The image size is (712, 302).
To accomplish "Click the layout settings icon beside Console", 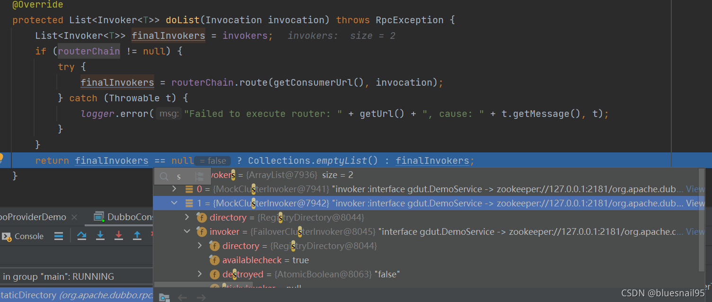I will (59, 236).
